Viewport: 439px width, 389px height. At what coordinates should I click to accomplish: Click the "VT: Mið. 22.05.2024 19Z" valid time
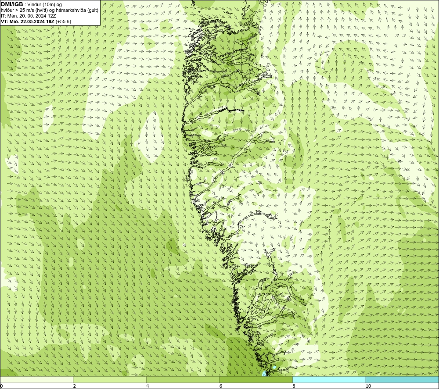[x=28, y=21]
